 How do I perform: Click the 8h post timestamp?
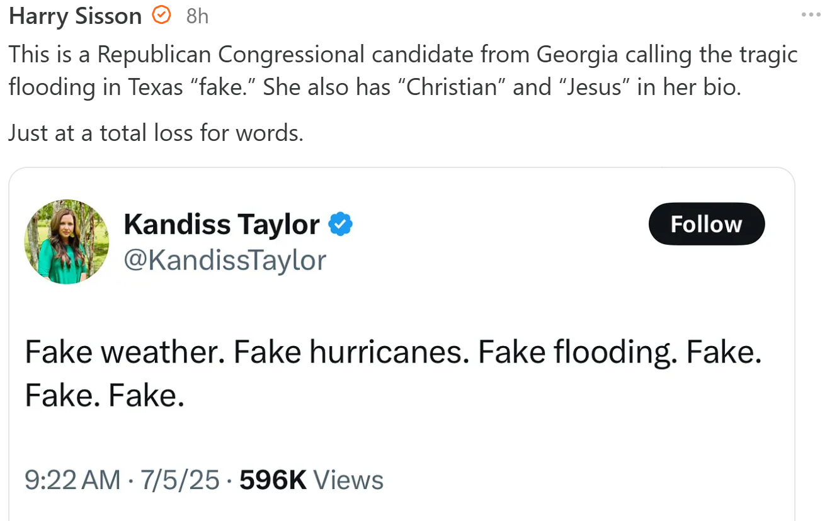tap(197, 16)
